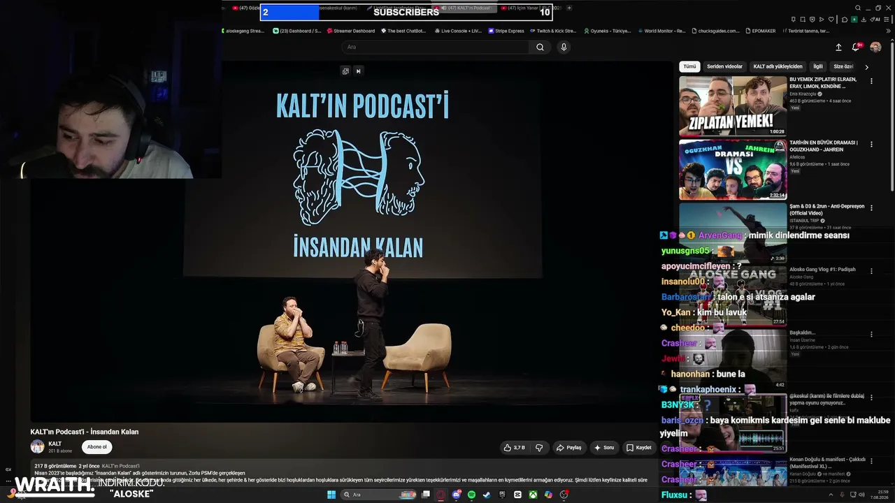The image size is (895, 503).
Task: Open options for Kenan Doğulu & manifest video
Action: pos(871,461)
